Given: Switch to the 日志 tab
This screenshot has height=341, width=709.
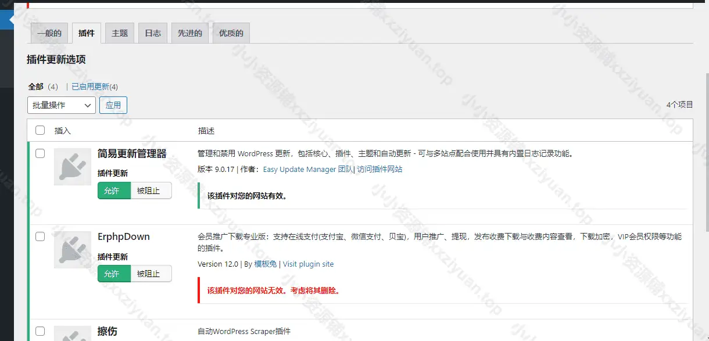Looking at the screenshot, I should [153, 33].
